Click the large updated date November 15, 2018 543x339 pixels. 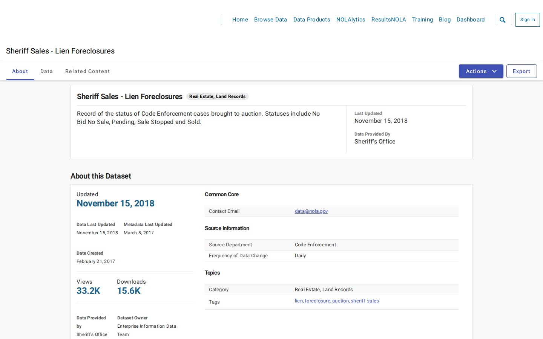pyautogui.click(x=115, y=203)
